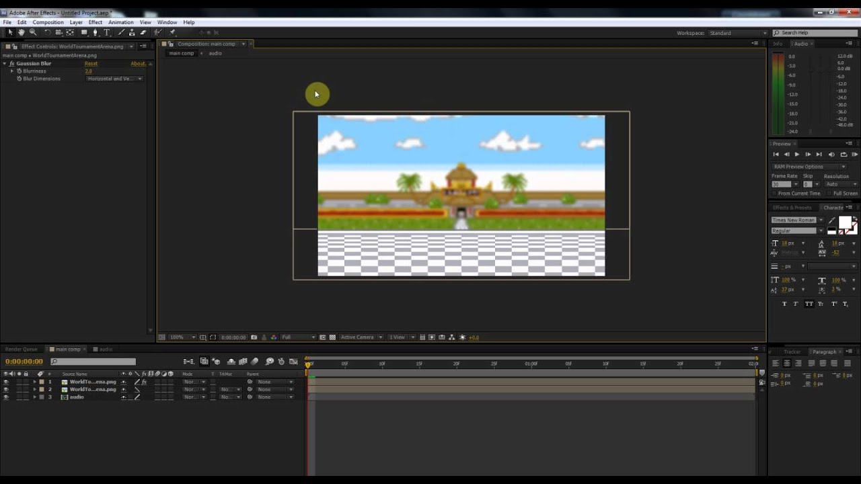Enable Full Screen checkbox
Screen dimensions: 861x484
point(829,194)
